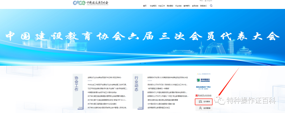Open item 教育部办公厅关于公布首批“十四五”
This screenshot has width=285, height=113.
click(168, 96)
